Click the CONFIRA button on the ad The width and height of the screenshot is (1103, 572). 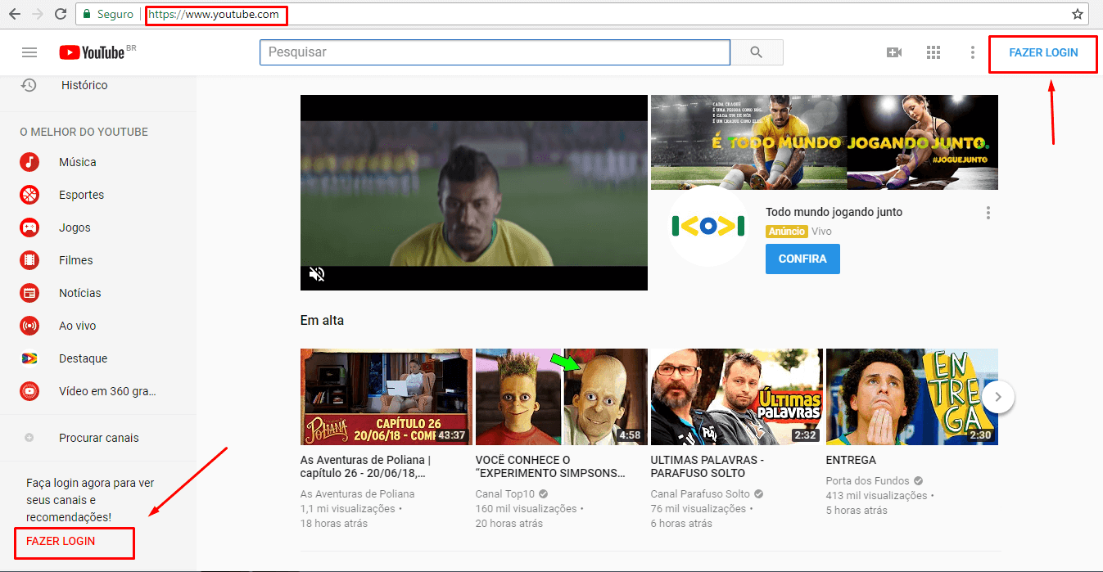click(802, 259)
